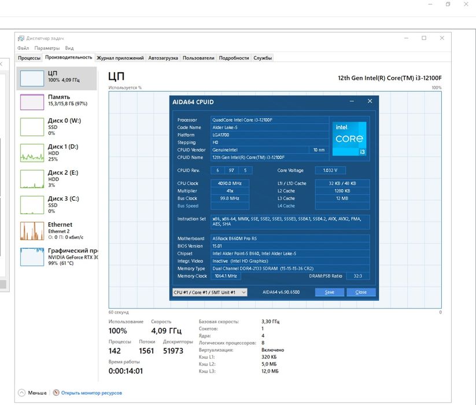Screen dimensions: 476x405
Task: Open the Открыть монитор ресурсов link
Action: (x=91, y=393)
